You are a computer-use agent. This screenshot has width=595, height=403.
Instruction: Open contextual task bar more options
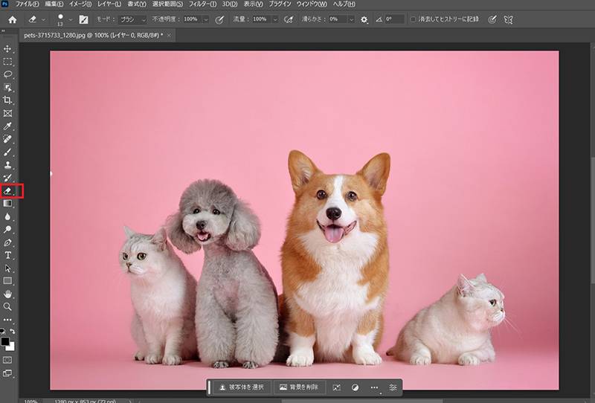[374, 387]
